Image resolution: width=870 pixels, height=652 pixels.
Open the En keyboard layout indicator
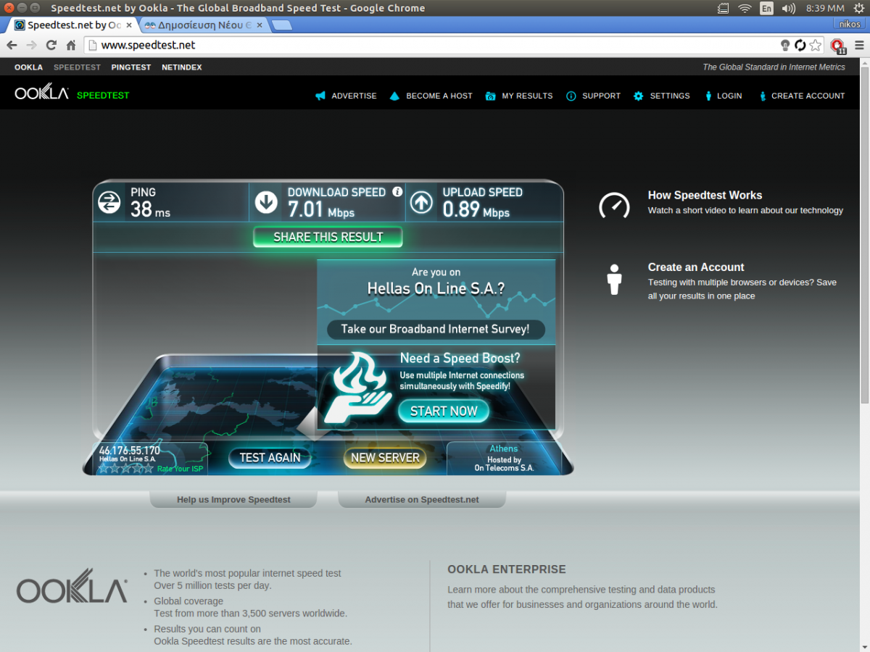(x=767, y=8)
